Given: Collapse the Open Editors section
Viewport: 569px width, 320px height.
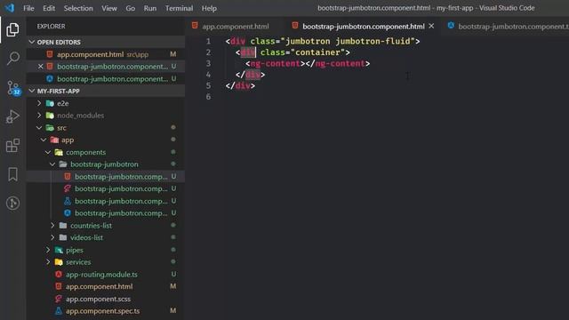Looking at the screenshot, I should [32, 42].
